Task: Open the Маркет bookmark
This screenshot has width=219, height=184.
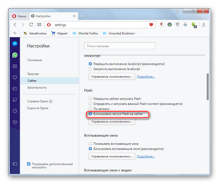Action: tap(60, 33)
